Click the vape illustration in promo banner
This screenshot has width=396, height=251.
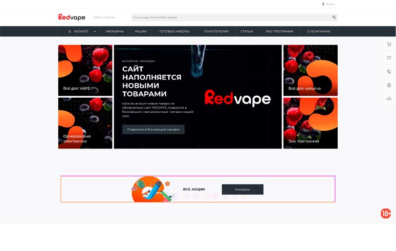(152, 189)
